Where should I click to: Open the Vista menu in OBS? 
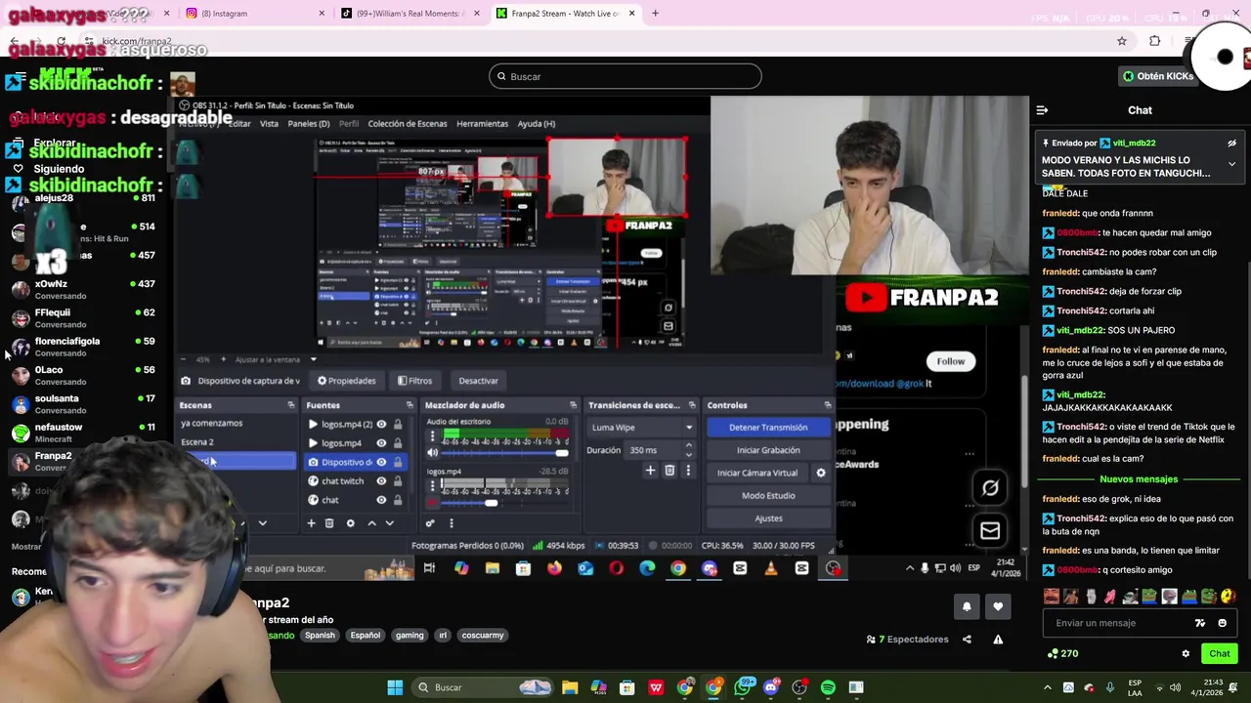pos(269,124)
